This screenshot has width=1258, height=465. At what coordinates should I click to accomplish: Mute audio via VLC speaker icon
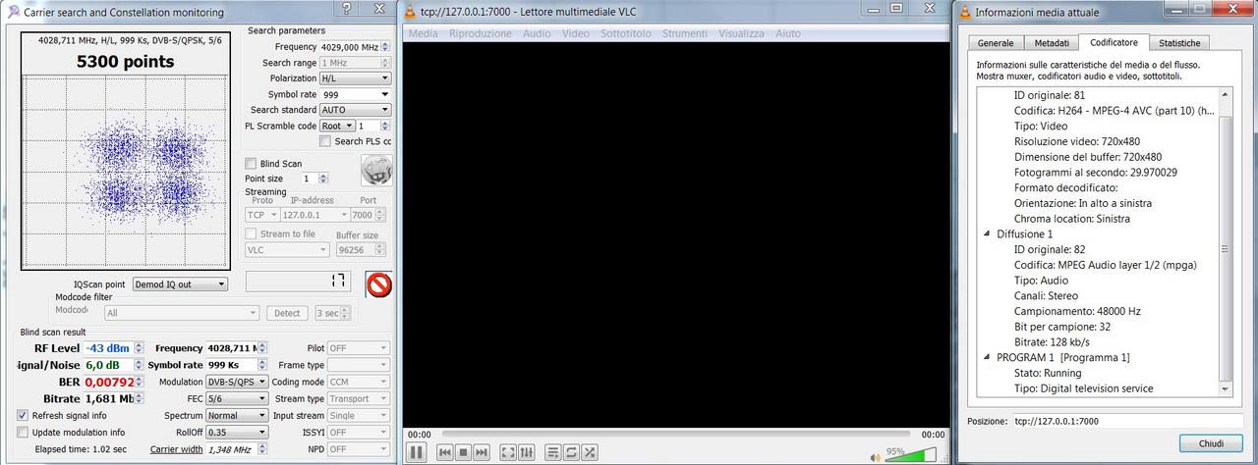pos(876,456)
